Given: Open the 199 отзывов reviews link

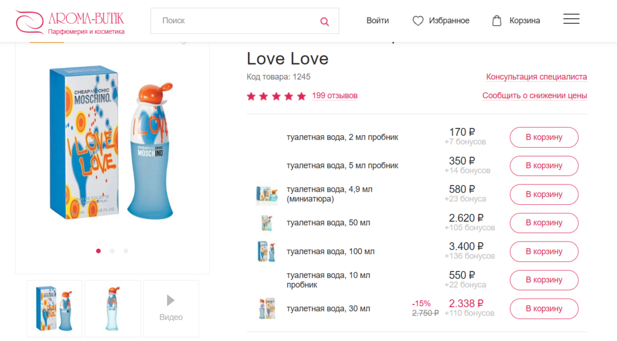Looking at the screenshot, I should (335, 96).
